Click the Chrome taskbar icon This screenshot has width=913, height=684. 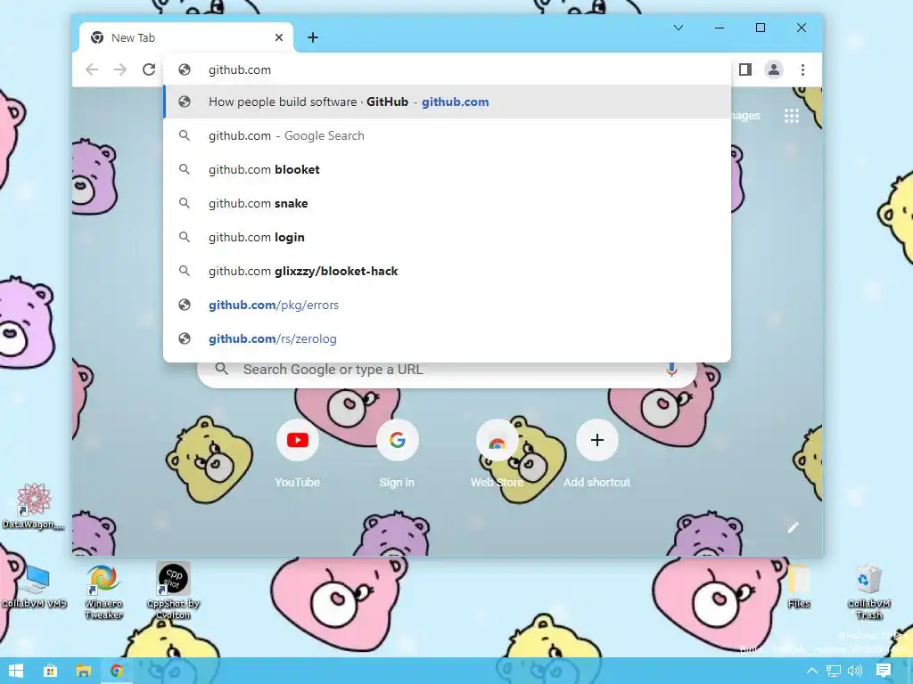tap(117, 671)
